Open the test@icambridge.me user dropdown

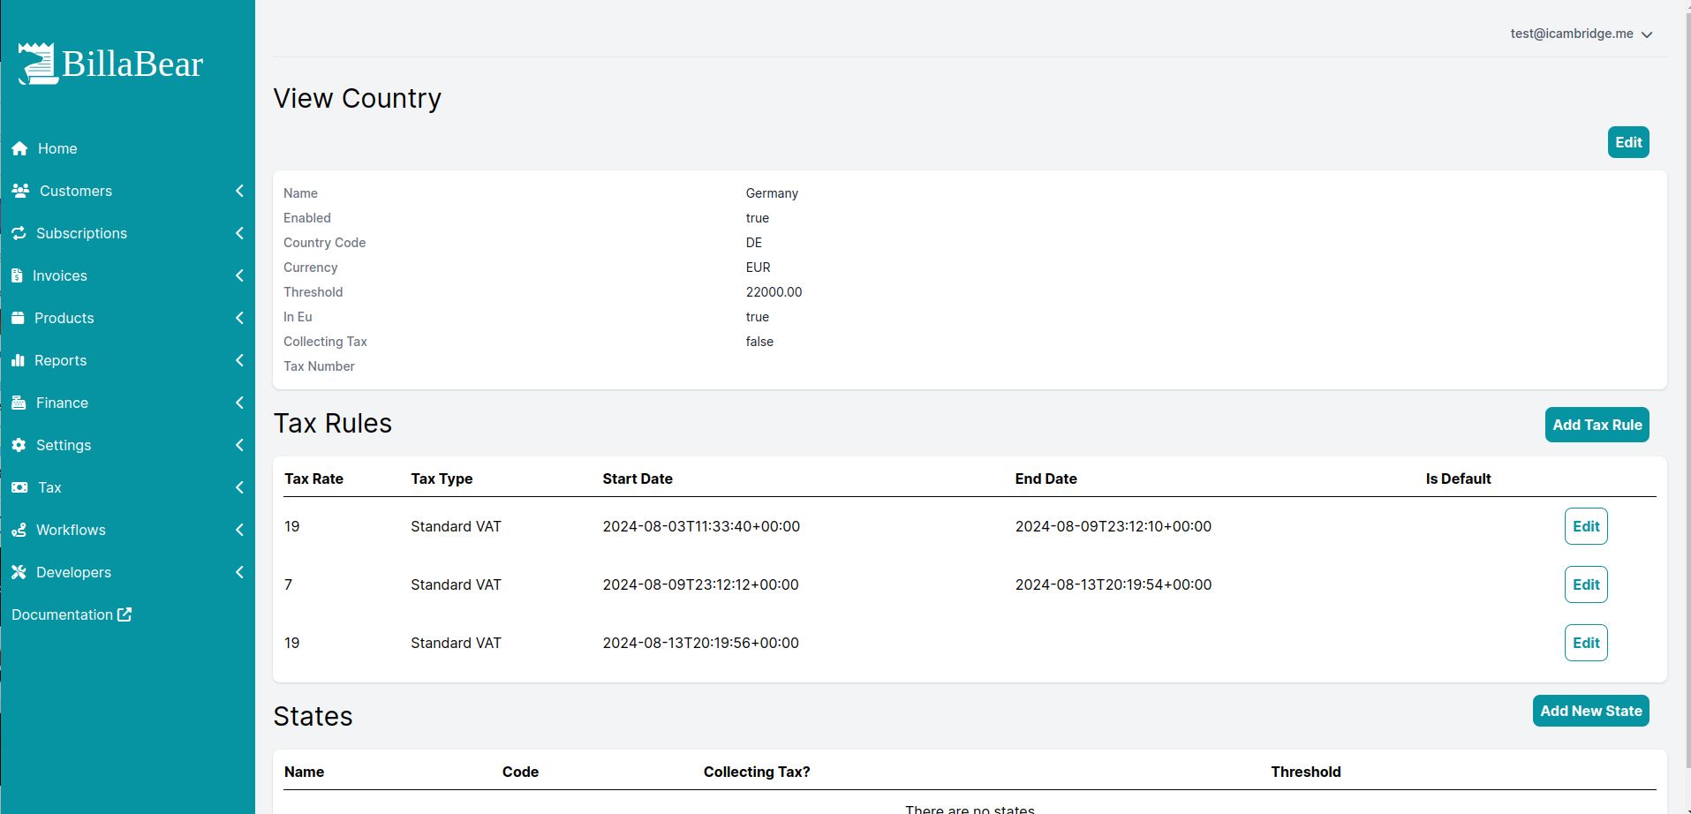click(x=1581, y=34)
